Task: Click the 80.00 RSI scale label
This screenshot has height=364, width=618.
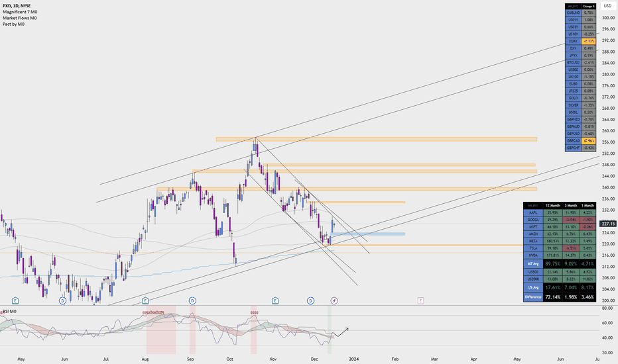Action: point(607,308)
